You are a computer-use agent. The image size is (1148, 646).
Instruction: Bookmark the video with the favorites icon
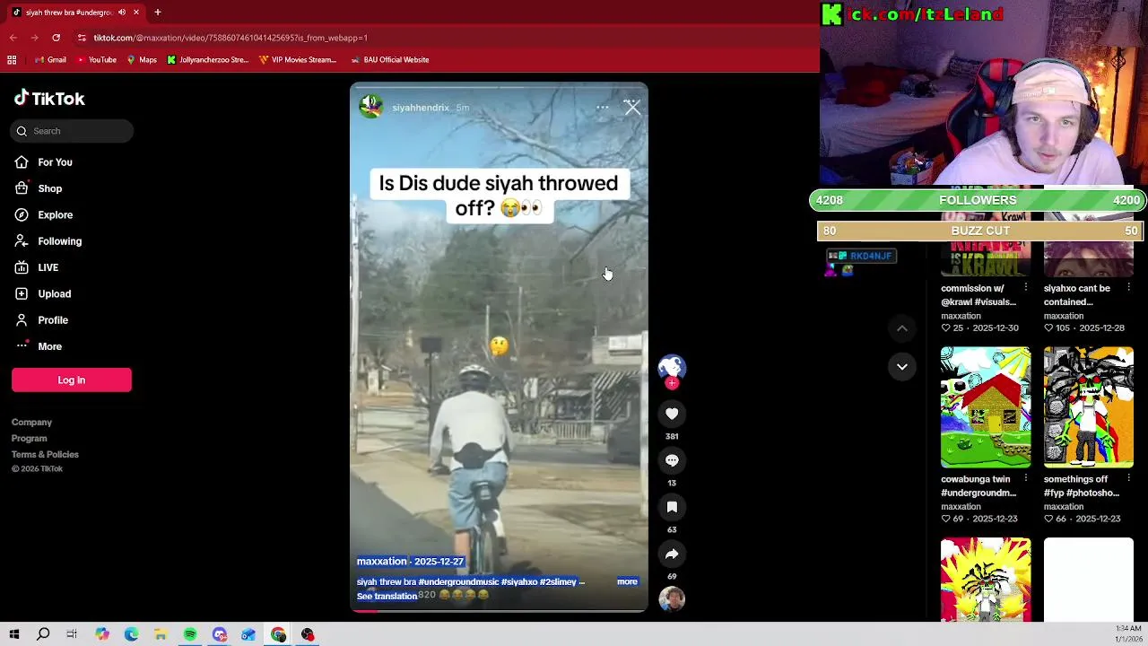pyautogui.click(x=672, y=507)
